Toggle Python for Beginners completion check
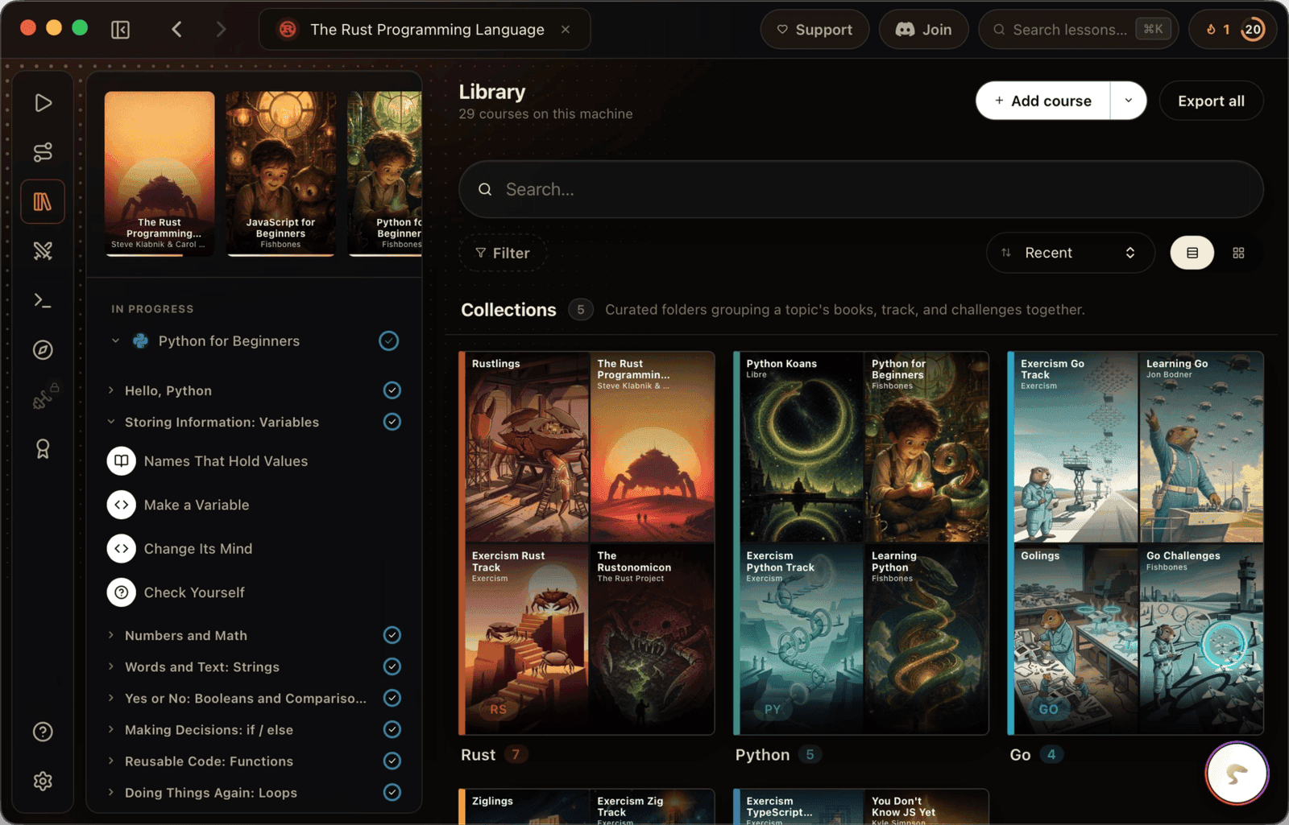This screenshot has height=825, width=1289. [389, 340]
